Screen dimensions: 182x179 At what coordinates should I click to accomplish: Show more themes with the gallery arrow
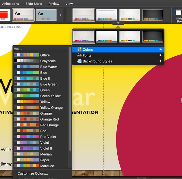[x=60, y=15]
